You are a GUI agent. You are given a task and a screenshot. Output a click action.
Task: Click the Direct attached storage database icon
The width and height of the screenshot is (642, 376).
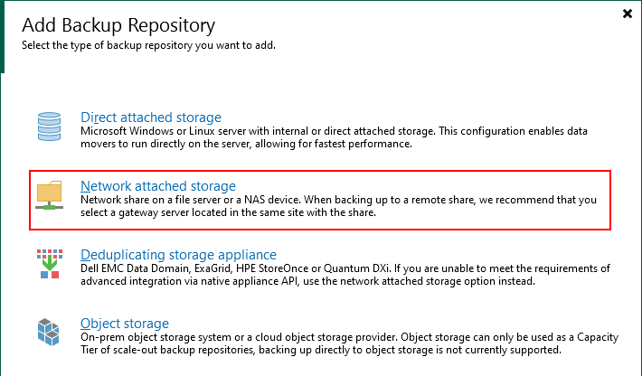pos(48,127)
